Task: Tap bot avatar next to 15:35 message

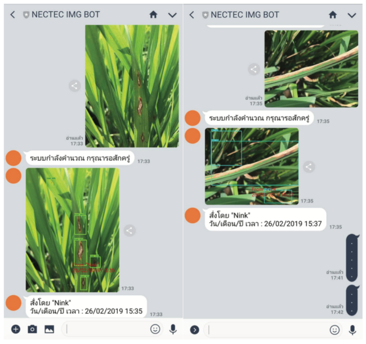Action: coord(14,303)
